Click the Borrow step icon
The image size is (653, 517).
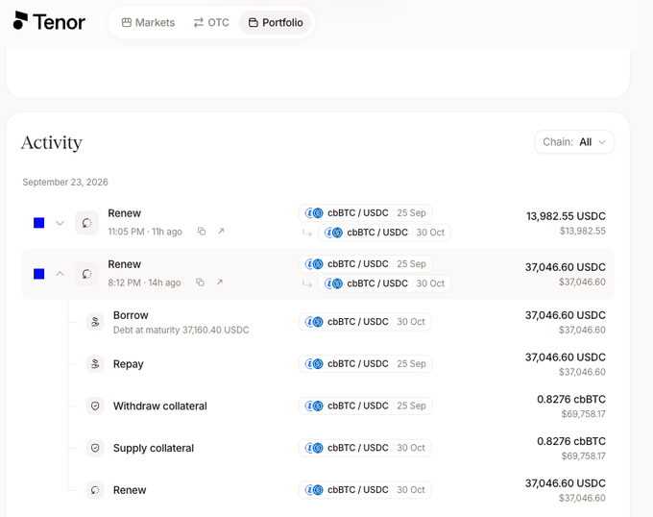coord(95,322)
